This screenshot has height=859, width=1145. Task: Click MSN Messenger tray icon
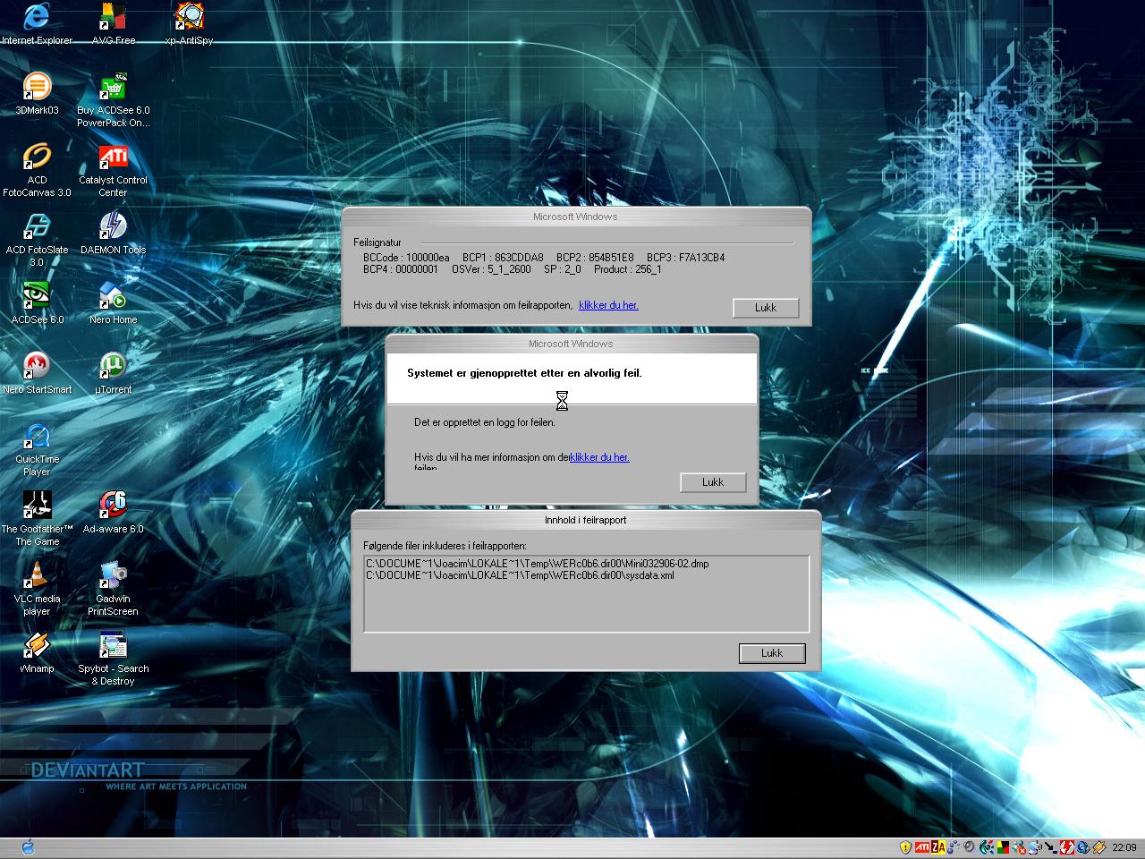1019,846
